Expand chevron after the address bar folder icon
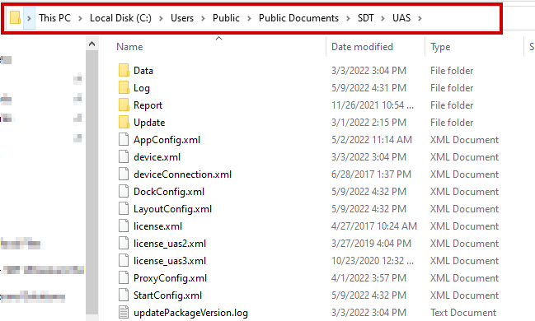Screen dimensions: 535x321 click(x=30, y=18)
